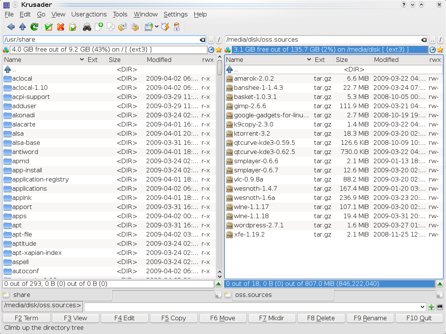The width and height of the screenshot is (446, 334).
Task: Click the right panel '..' parent button
Action: [433, 40]
